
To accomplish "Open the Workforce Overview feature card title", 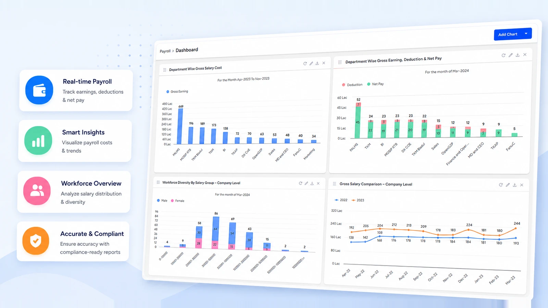I will pos(91,183).
